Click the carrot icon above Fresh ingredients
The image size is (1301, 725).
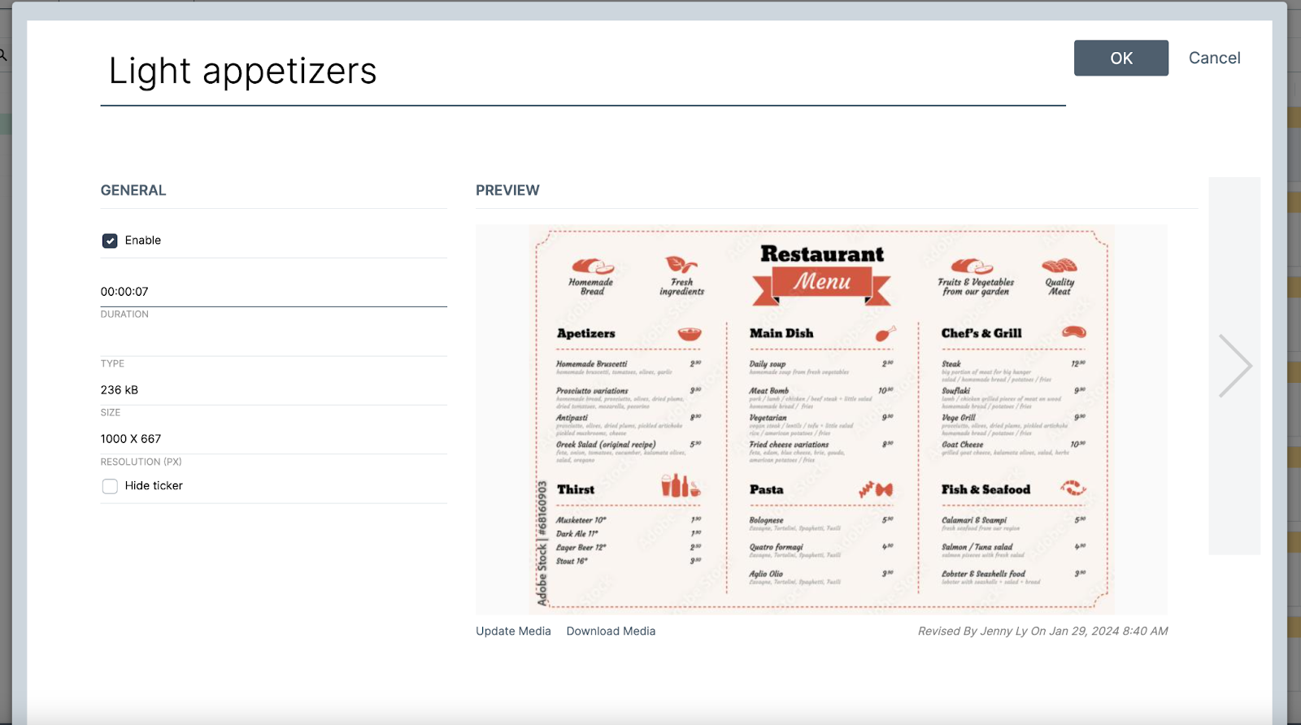tap(681, 265)
